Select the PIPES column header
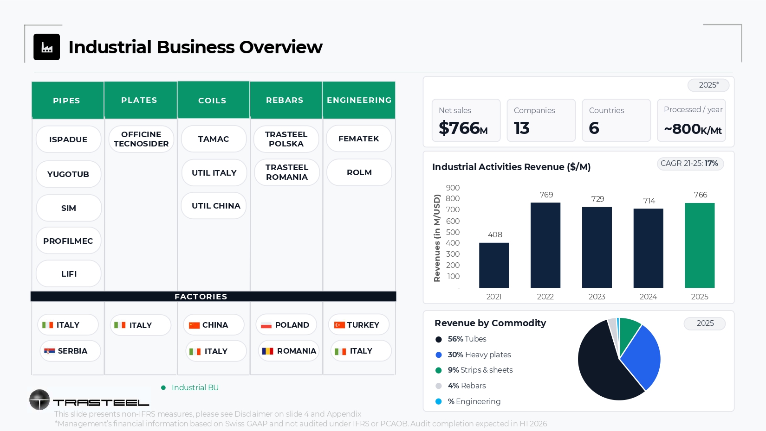 pos(67,100)
